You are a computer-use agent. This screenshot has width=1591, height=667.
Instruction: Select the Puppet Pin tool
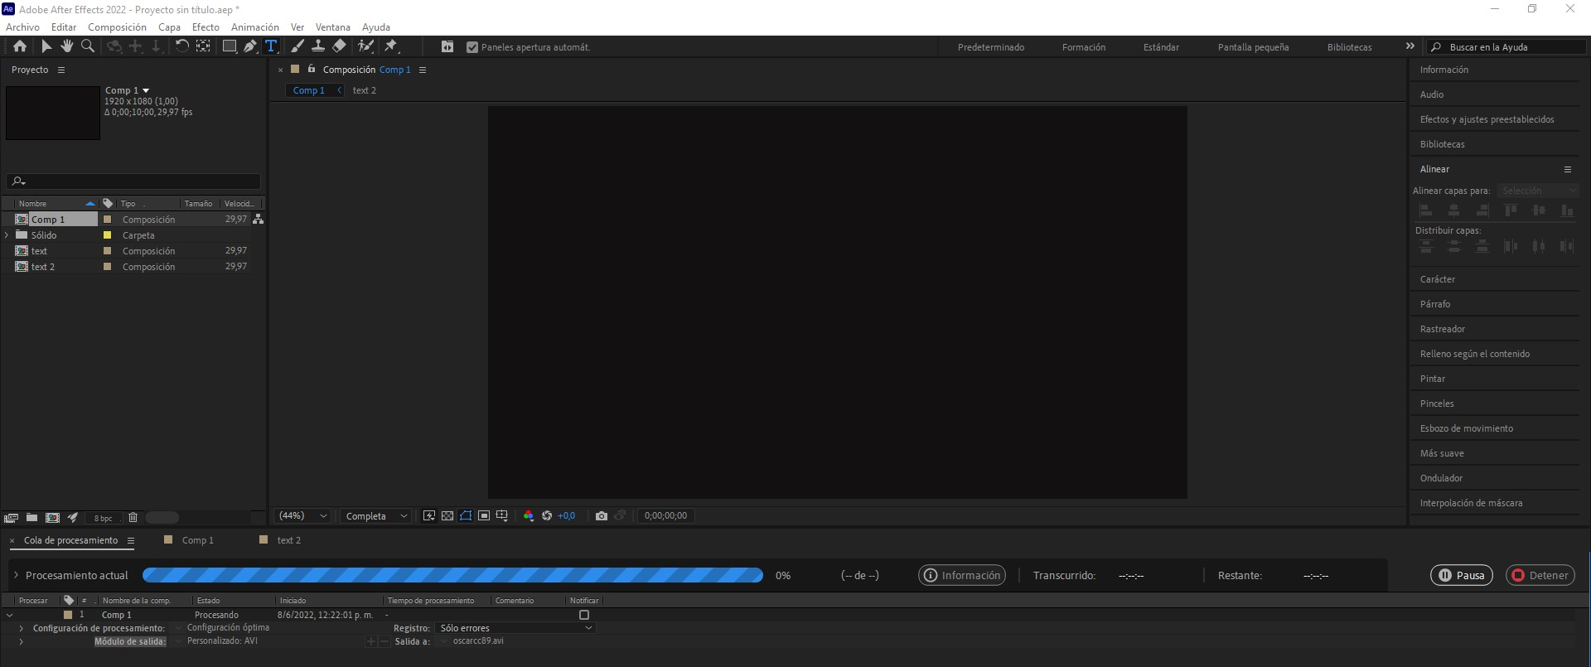391,46
